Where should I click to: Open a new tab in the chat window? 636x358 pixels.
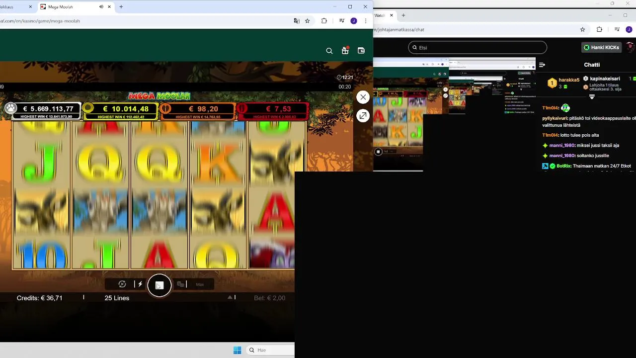click(x=403, y=15)
